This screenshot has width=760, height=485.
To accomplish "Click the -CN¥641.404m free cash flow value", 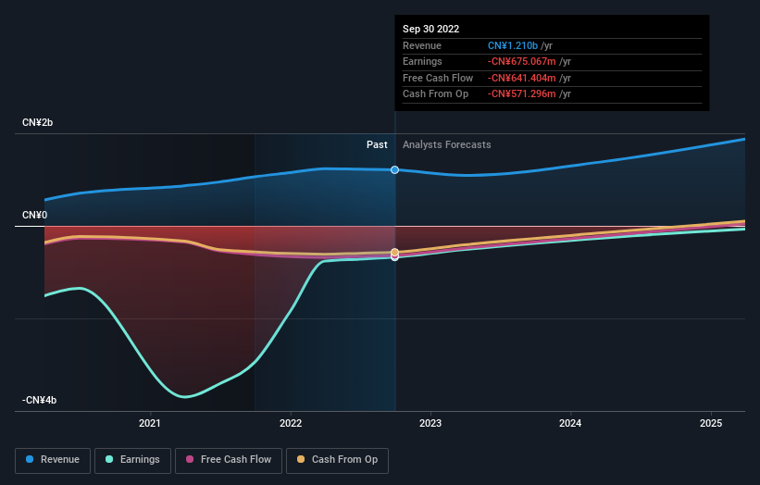I will pos(521,78).
